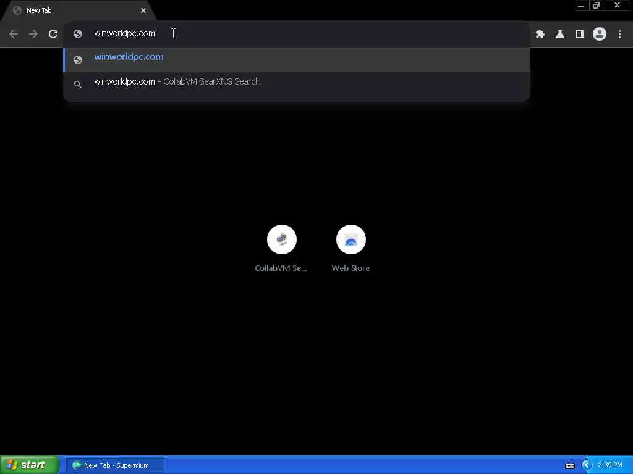Screen dimensions: 633x474
Task: Select the New Tab browser tab
Action: [79, 11]
